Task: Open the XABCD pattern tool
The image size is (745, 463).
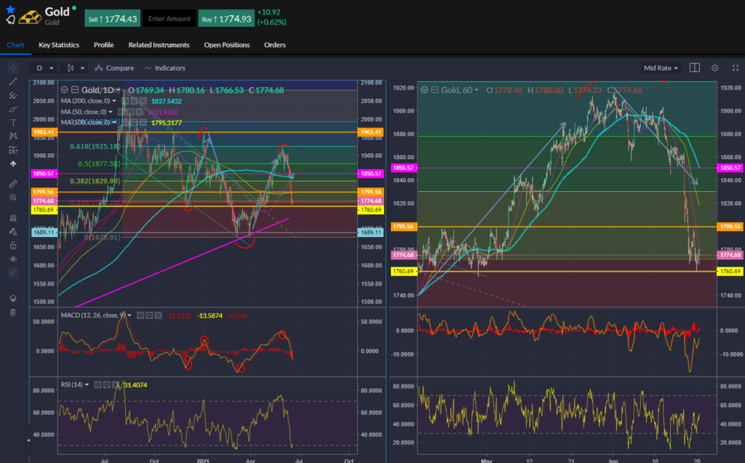Action: click(x=12, y=135)
